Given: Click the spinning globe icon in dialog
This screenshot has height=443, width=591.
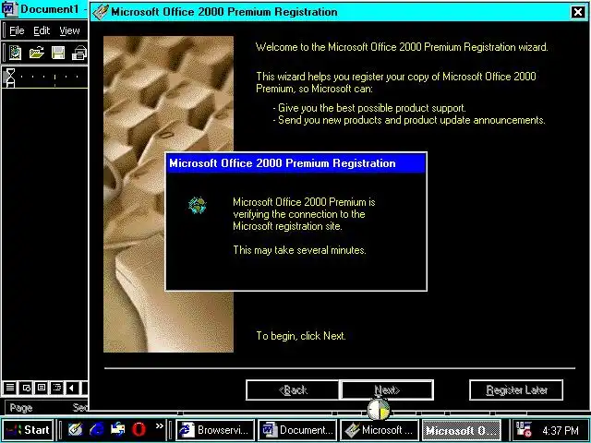Looking at the screenshot, I should (197, 206).
